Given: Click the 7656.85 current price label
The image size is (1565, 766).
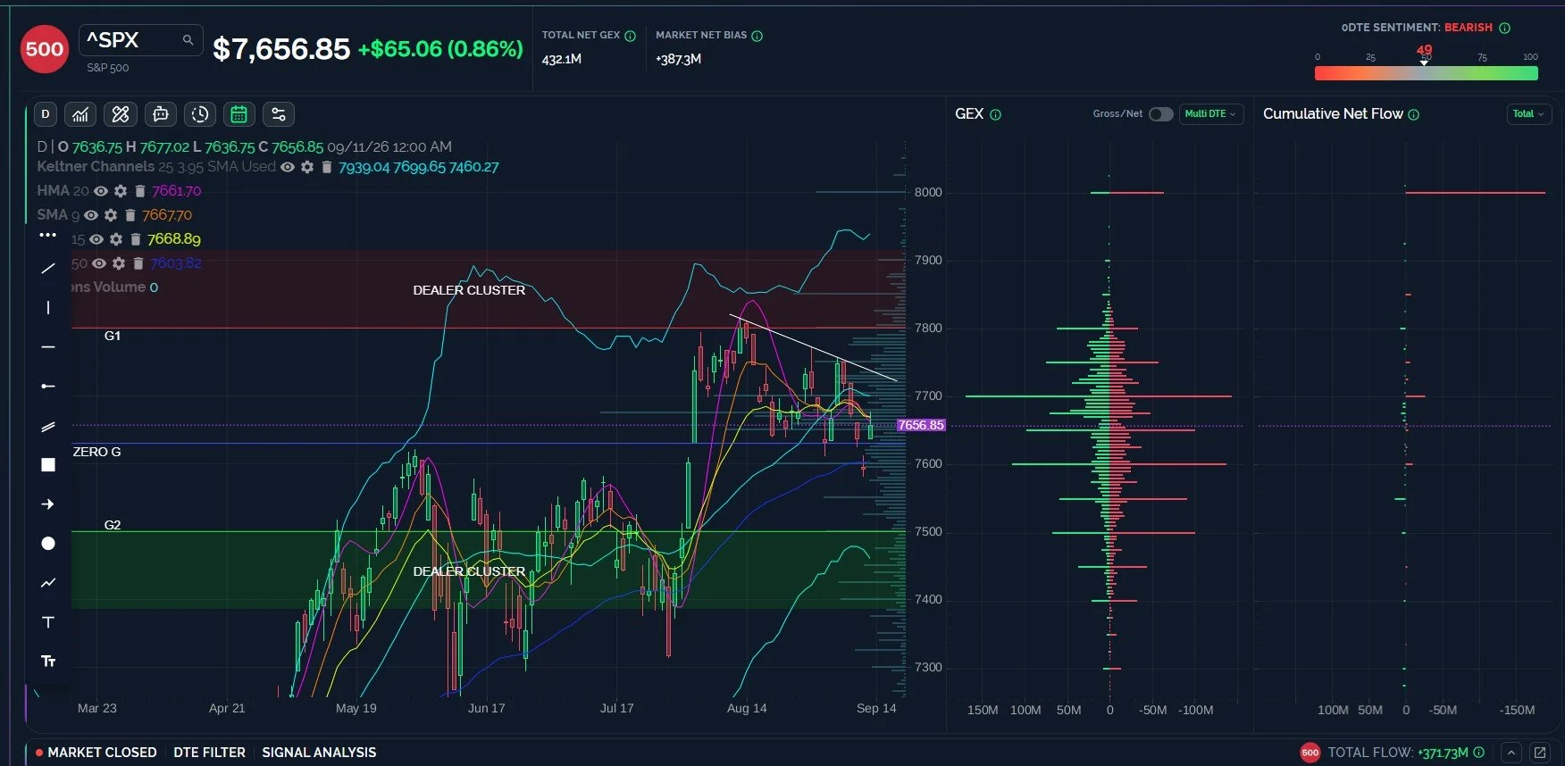Looking at the screenshot, I should (x=920, y=425).
